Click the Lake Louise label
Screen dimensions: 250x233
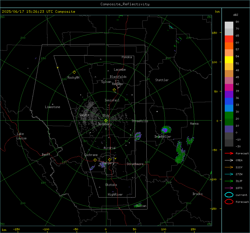(21, 136)
